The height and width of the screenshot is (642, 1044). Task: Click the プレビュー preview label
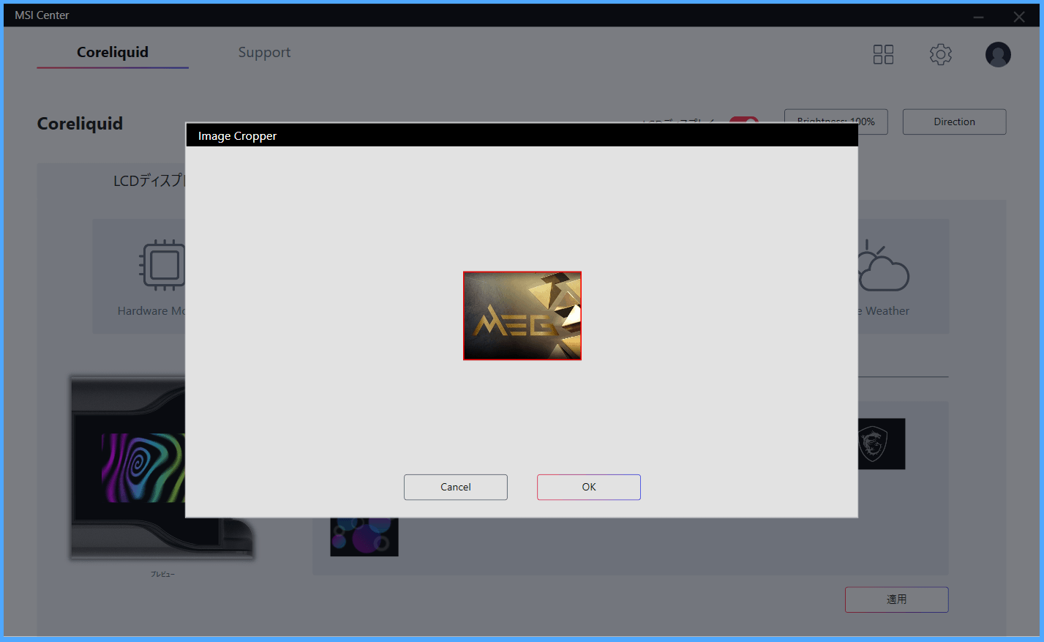tap(162, 574)
